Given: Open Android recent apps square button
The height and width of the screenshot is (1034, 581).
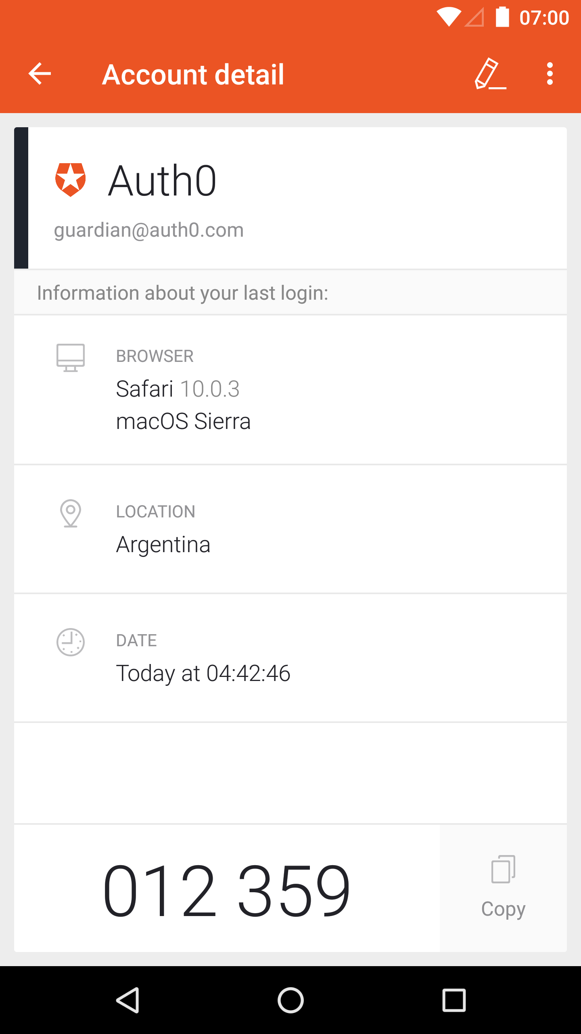Looking at the screenshot, I should [454, 1000].
